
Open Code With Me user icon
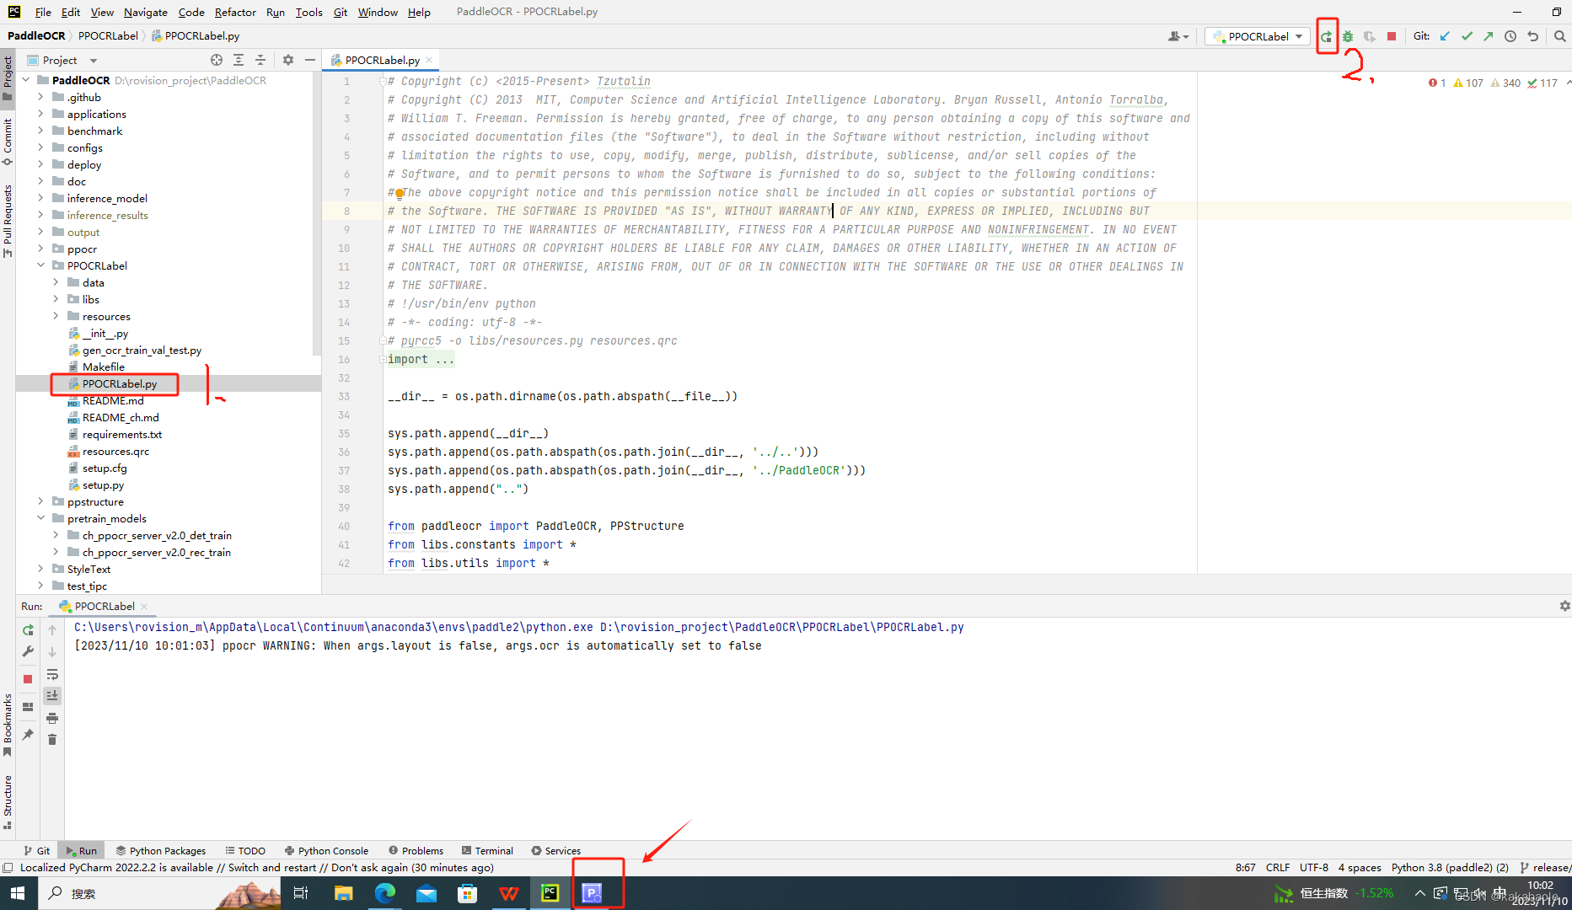coord(1178,36)
